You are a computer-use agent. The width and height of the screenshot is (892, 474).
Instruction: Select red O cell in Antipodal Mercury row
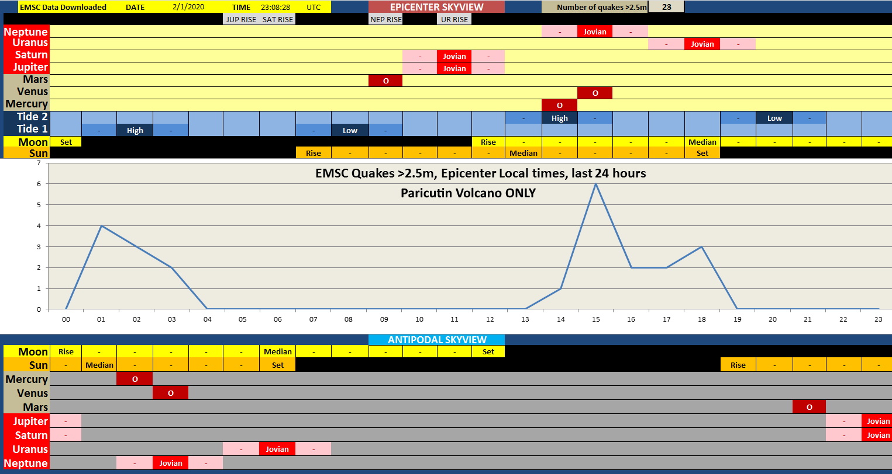(135, 379)
